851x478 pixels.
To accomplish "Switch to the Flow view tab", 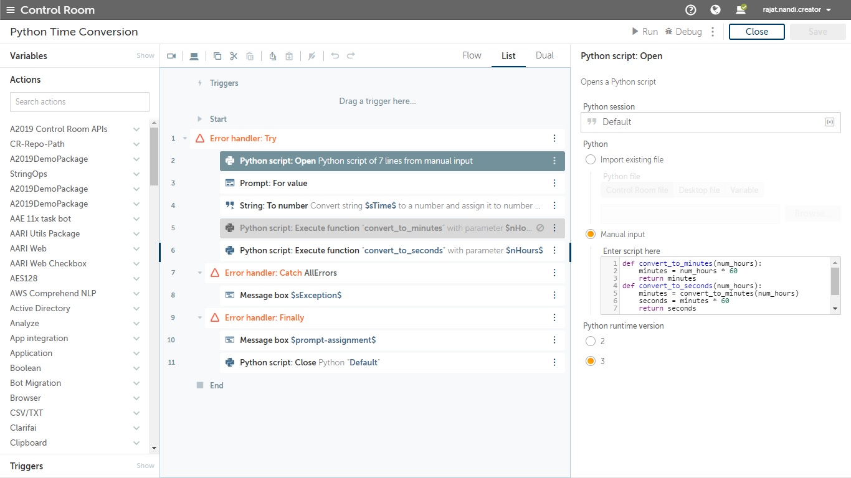I will (472, 55).
